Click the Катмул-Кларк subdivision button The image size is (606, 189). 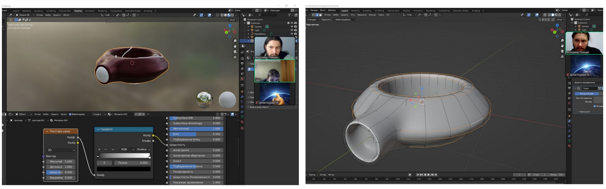(586, 94)
